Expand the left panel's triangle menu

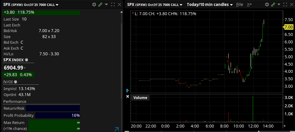(x=106, y=4)
